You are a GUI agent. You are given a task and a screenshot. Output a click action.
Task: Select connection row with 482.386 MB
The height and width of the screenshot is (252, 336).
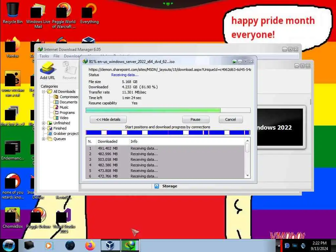pyautogui.click(x=165, y=165)
